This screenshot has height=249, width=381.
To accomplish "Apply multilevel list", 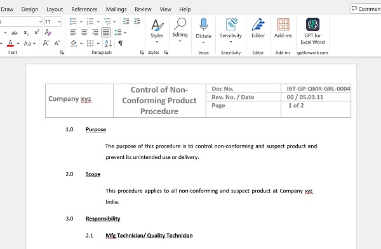I will point(107,22).
